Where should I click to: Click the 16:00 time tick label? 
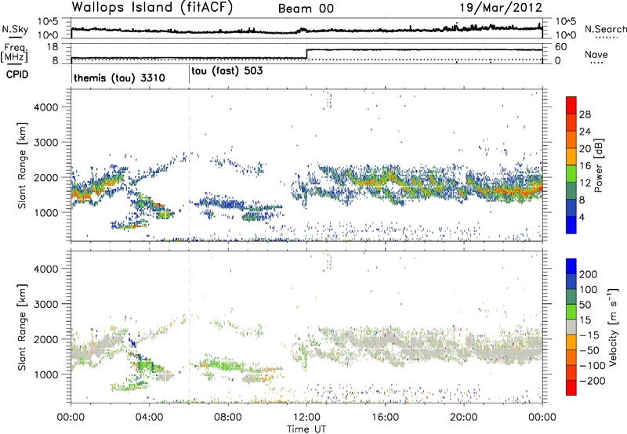(385, 418)
